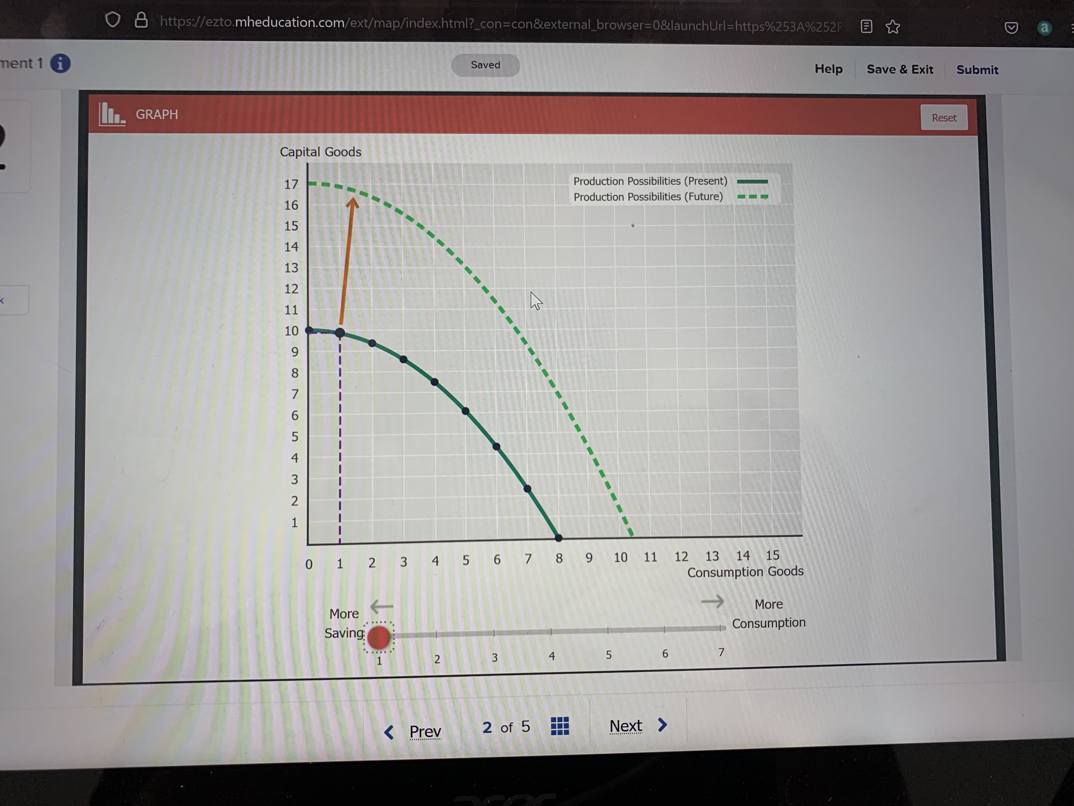Screen dimensions: 1074x806
Task: Click slider track end at 7
Action: click(x=721, y=628)
